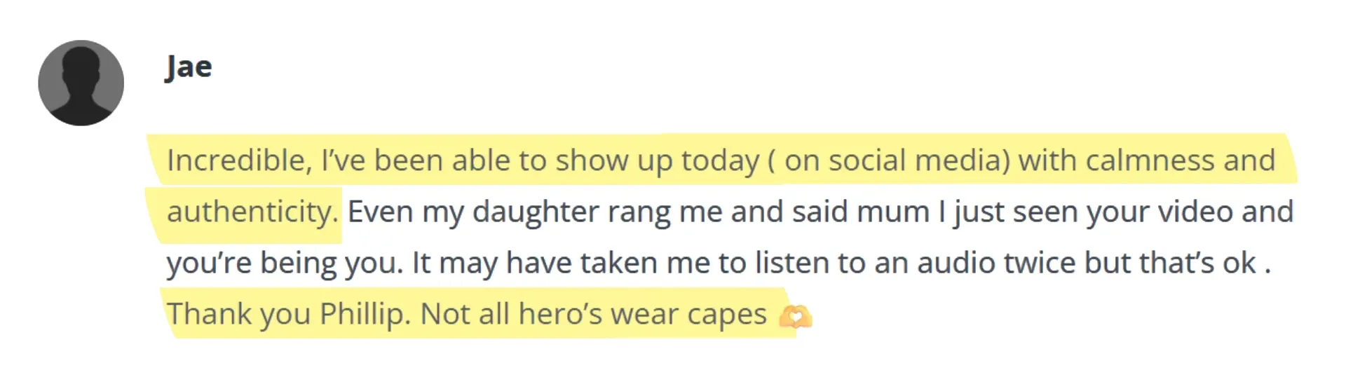Click the highlighted words Thank you
1346x370 pixels.
[238, 315]
